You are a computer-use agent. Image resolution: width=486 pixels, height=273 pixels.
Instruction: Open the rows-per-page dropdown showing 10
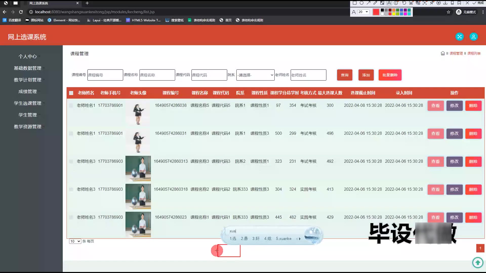75,241
